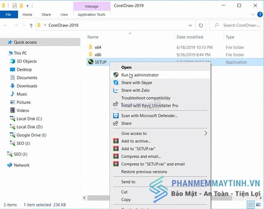
Task: Open Videos in navigation pane
Action: pos(23,110)
